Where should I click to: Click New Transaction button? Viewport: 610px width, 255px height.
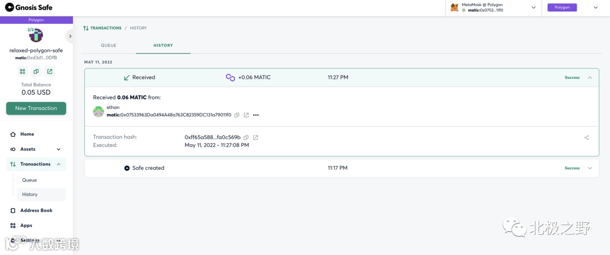36,108
